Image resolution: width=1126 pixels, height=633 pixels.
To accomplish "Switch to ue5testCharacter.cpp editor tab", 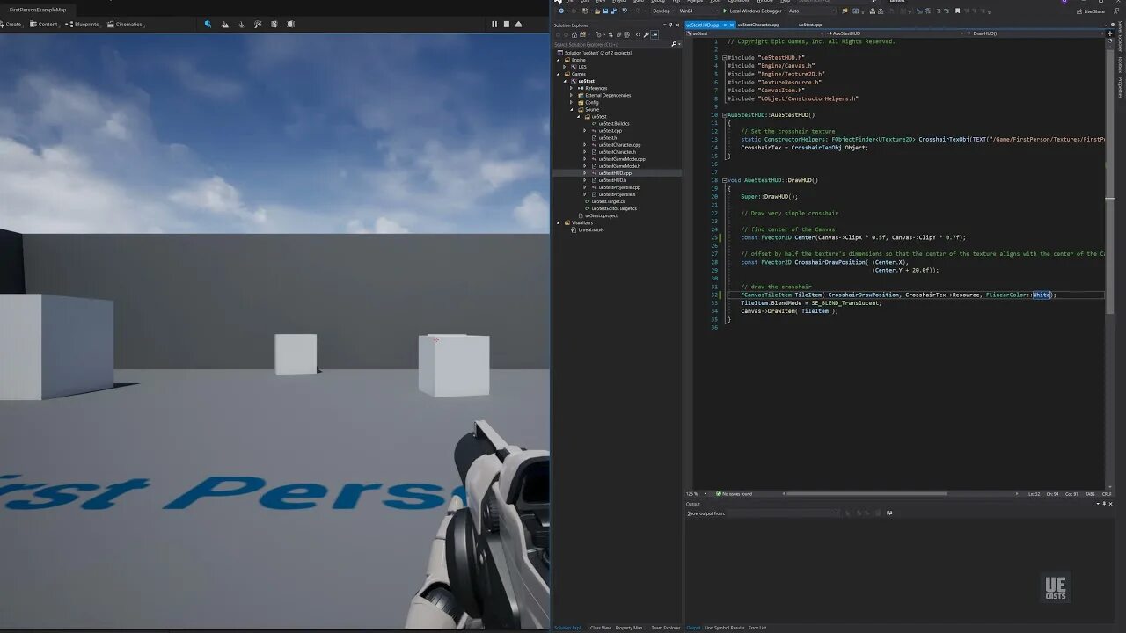I will (758, 25).
